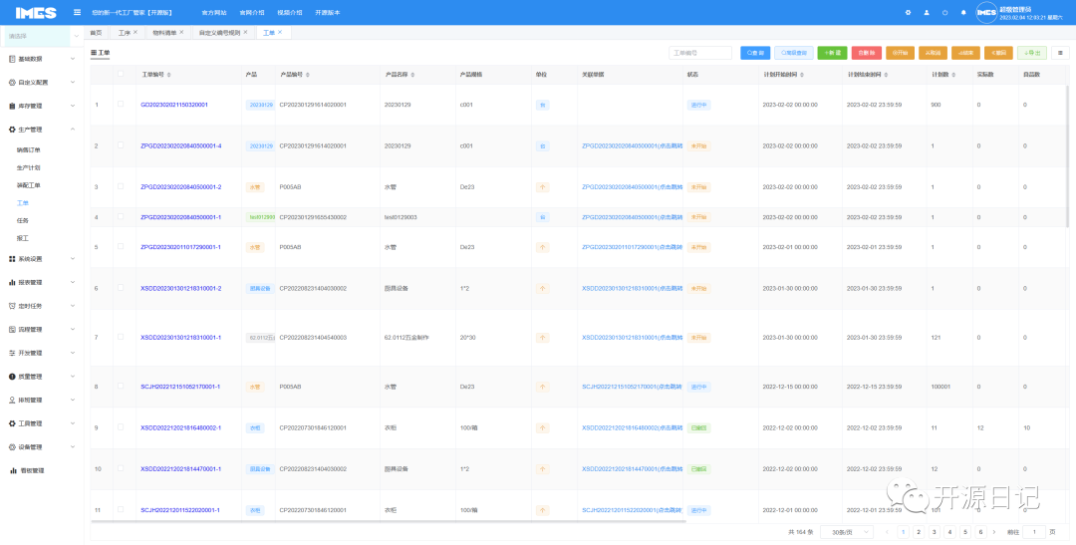Image resolution: width=1076 pixels, height=545 pixels.
Task: Check row GD202302021150320001 checkbox
Action: tap(121, 105)
